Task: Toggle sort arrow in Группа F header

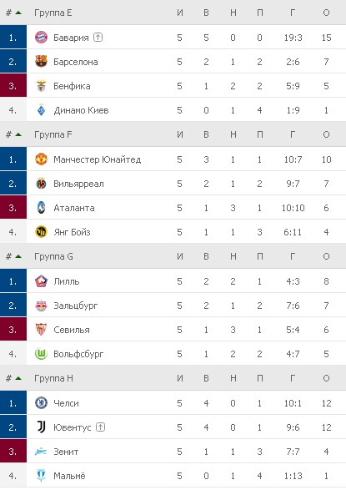Action: (18, 134)
